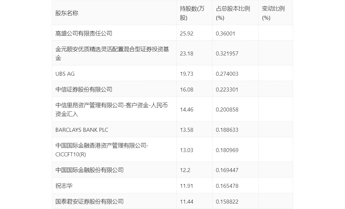Select the holding value 25.92
The height and width of the screenshot is (209, 345).
(186, 34)
